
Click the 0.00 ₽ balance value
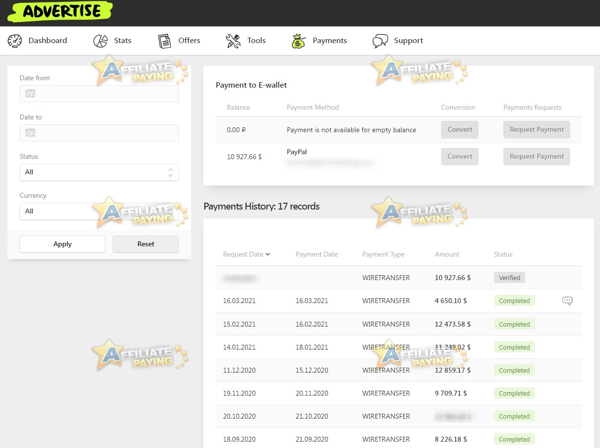point(236,130)
